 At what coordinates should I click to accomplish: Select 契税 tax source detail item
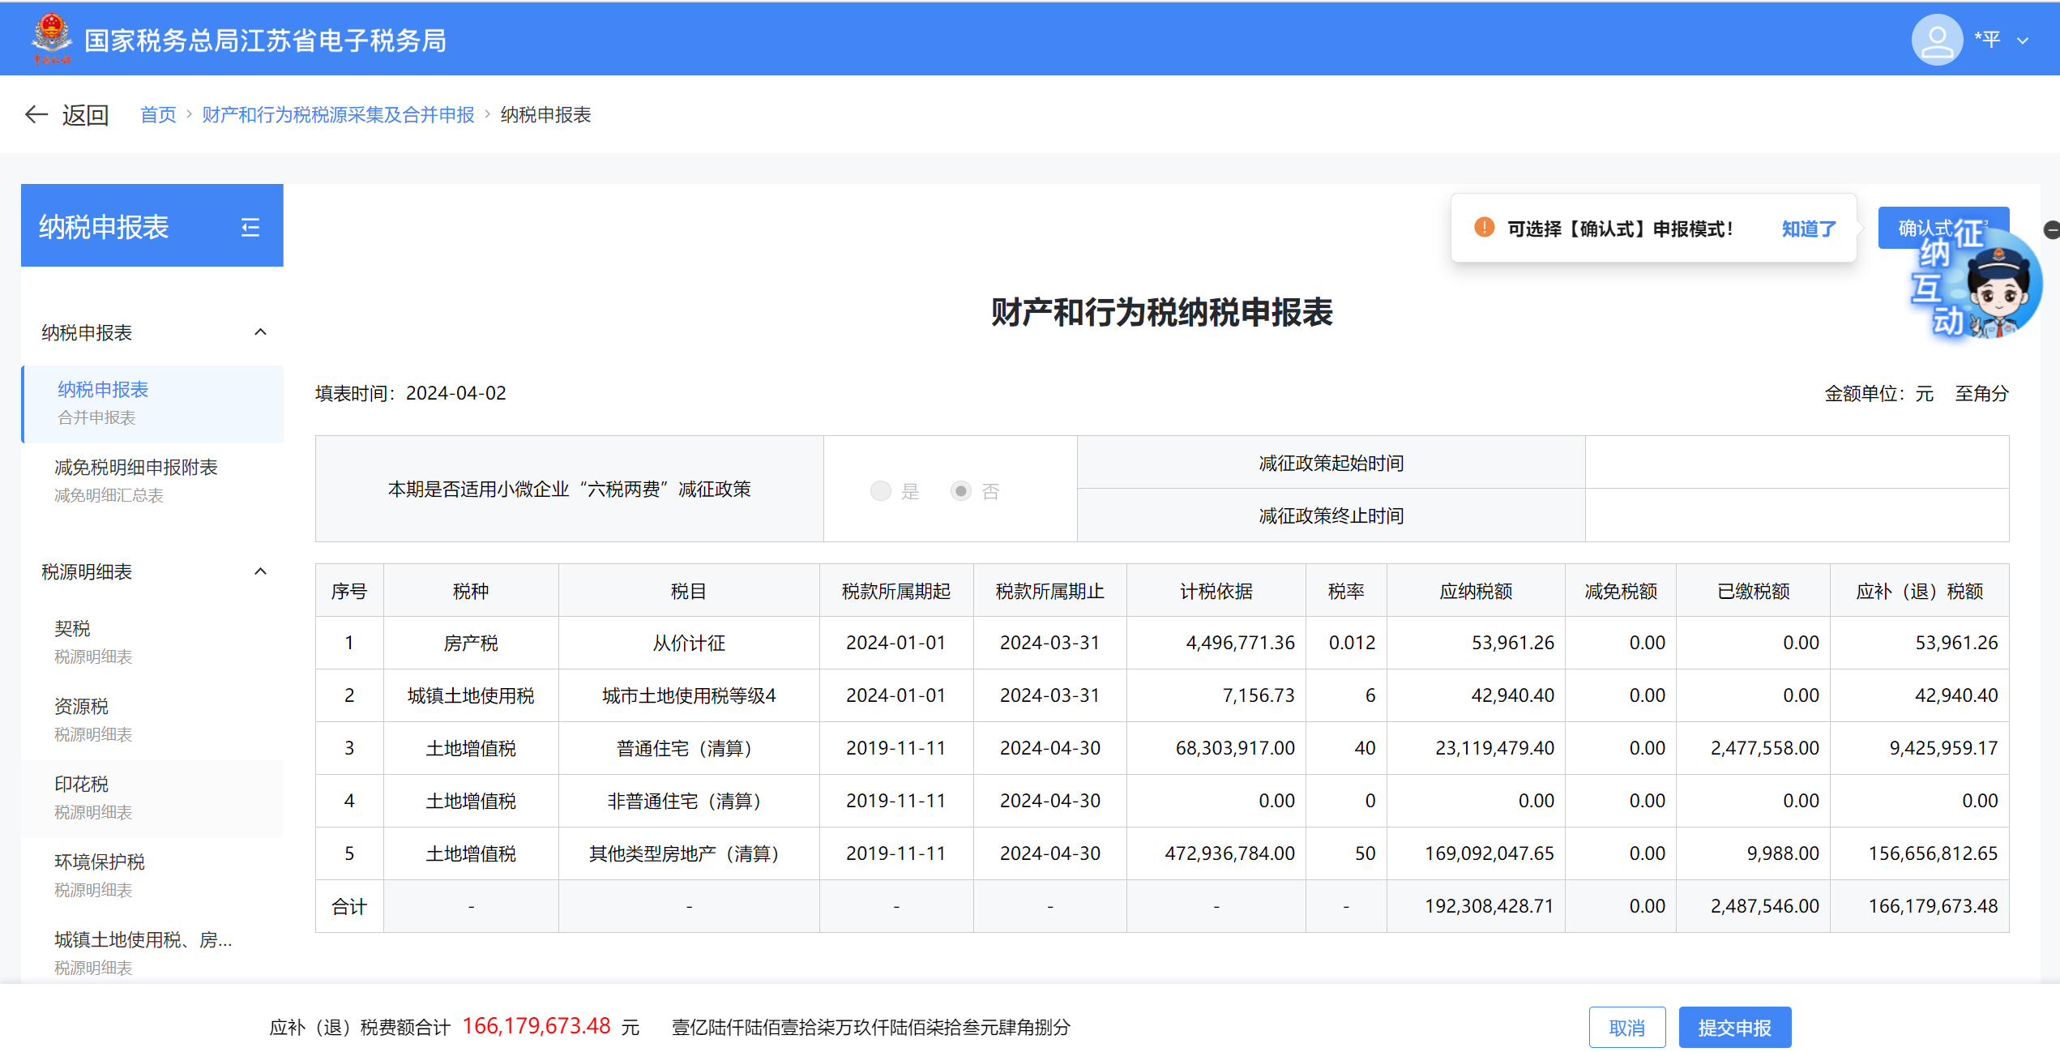(72, 629)
